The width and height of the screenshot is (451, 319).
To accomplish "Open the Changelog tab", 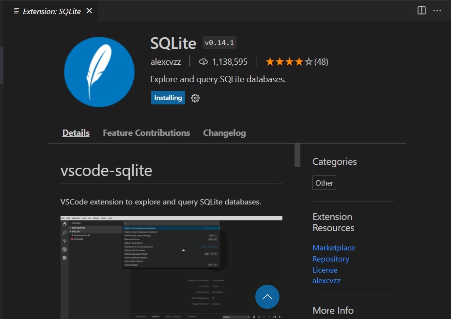I will tap(224, 132).
